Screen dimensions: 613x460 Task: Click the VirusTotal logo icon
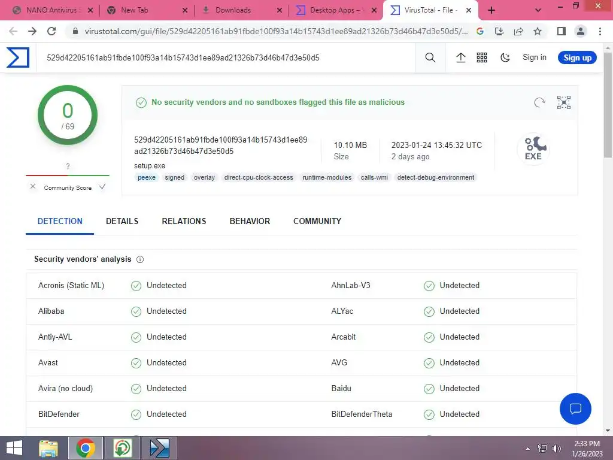click(18, 57)
